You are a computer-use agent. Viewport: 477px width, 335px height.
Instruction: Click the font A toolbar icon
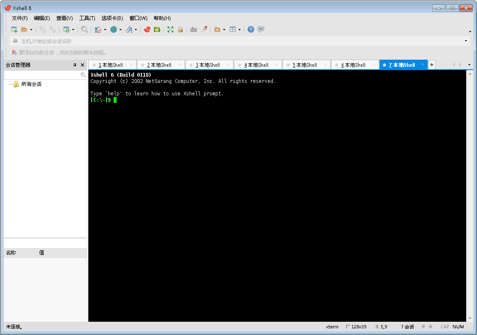click(x=129, y=29)
